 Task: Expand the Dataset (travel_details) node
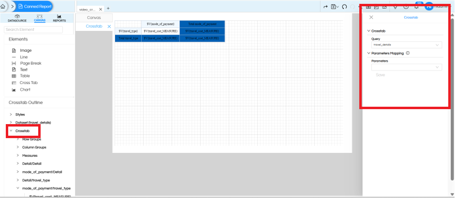(11, 123)
